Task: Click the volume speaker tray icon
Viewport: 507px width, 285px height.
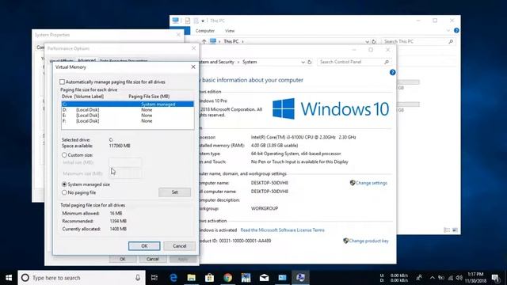Action: tap(459, 278)
